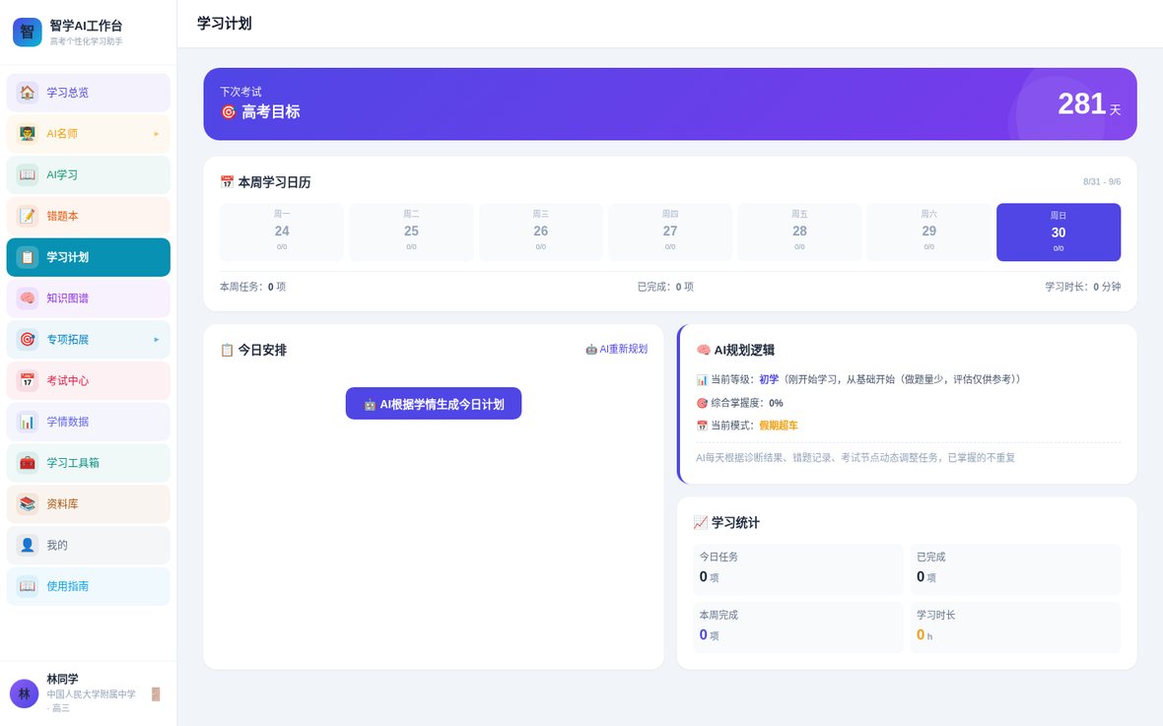
Task: Click the 假期超车 mode label
Action: (778, 426)
